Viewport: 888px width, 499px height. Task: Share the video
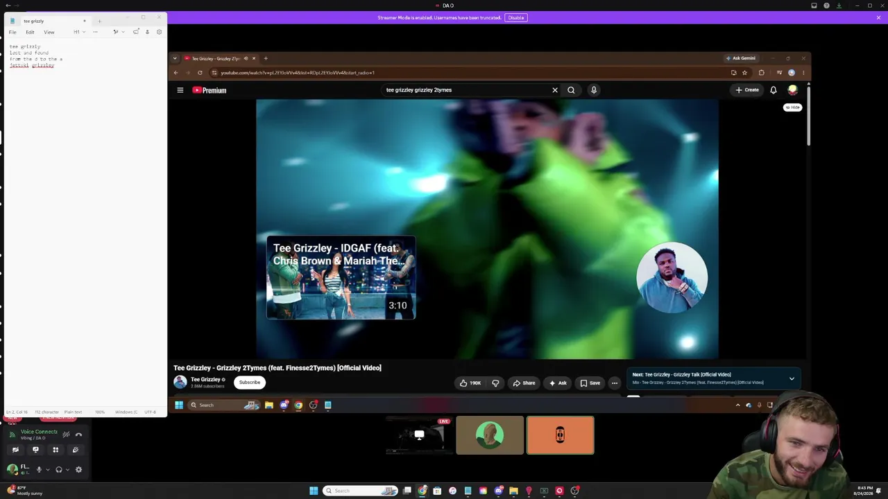524,383
